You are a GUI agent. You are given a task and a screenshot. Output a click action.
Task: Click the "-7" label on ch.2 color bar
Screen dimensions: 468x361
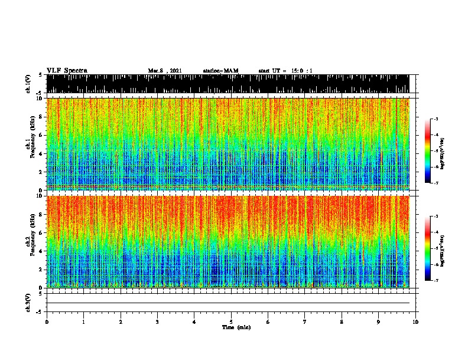click(x=435, y=280)
